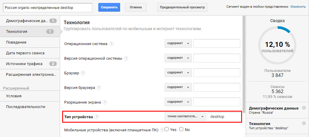Check the No box for Мобильные устройства

(181, 129)
